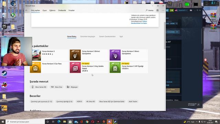Open Windows Start menu
220x124 pixels.
click(3, 122)
